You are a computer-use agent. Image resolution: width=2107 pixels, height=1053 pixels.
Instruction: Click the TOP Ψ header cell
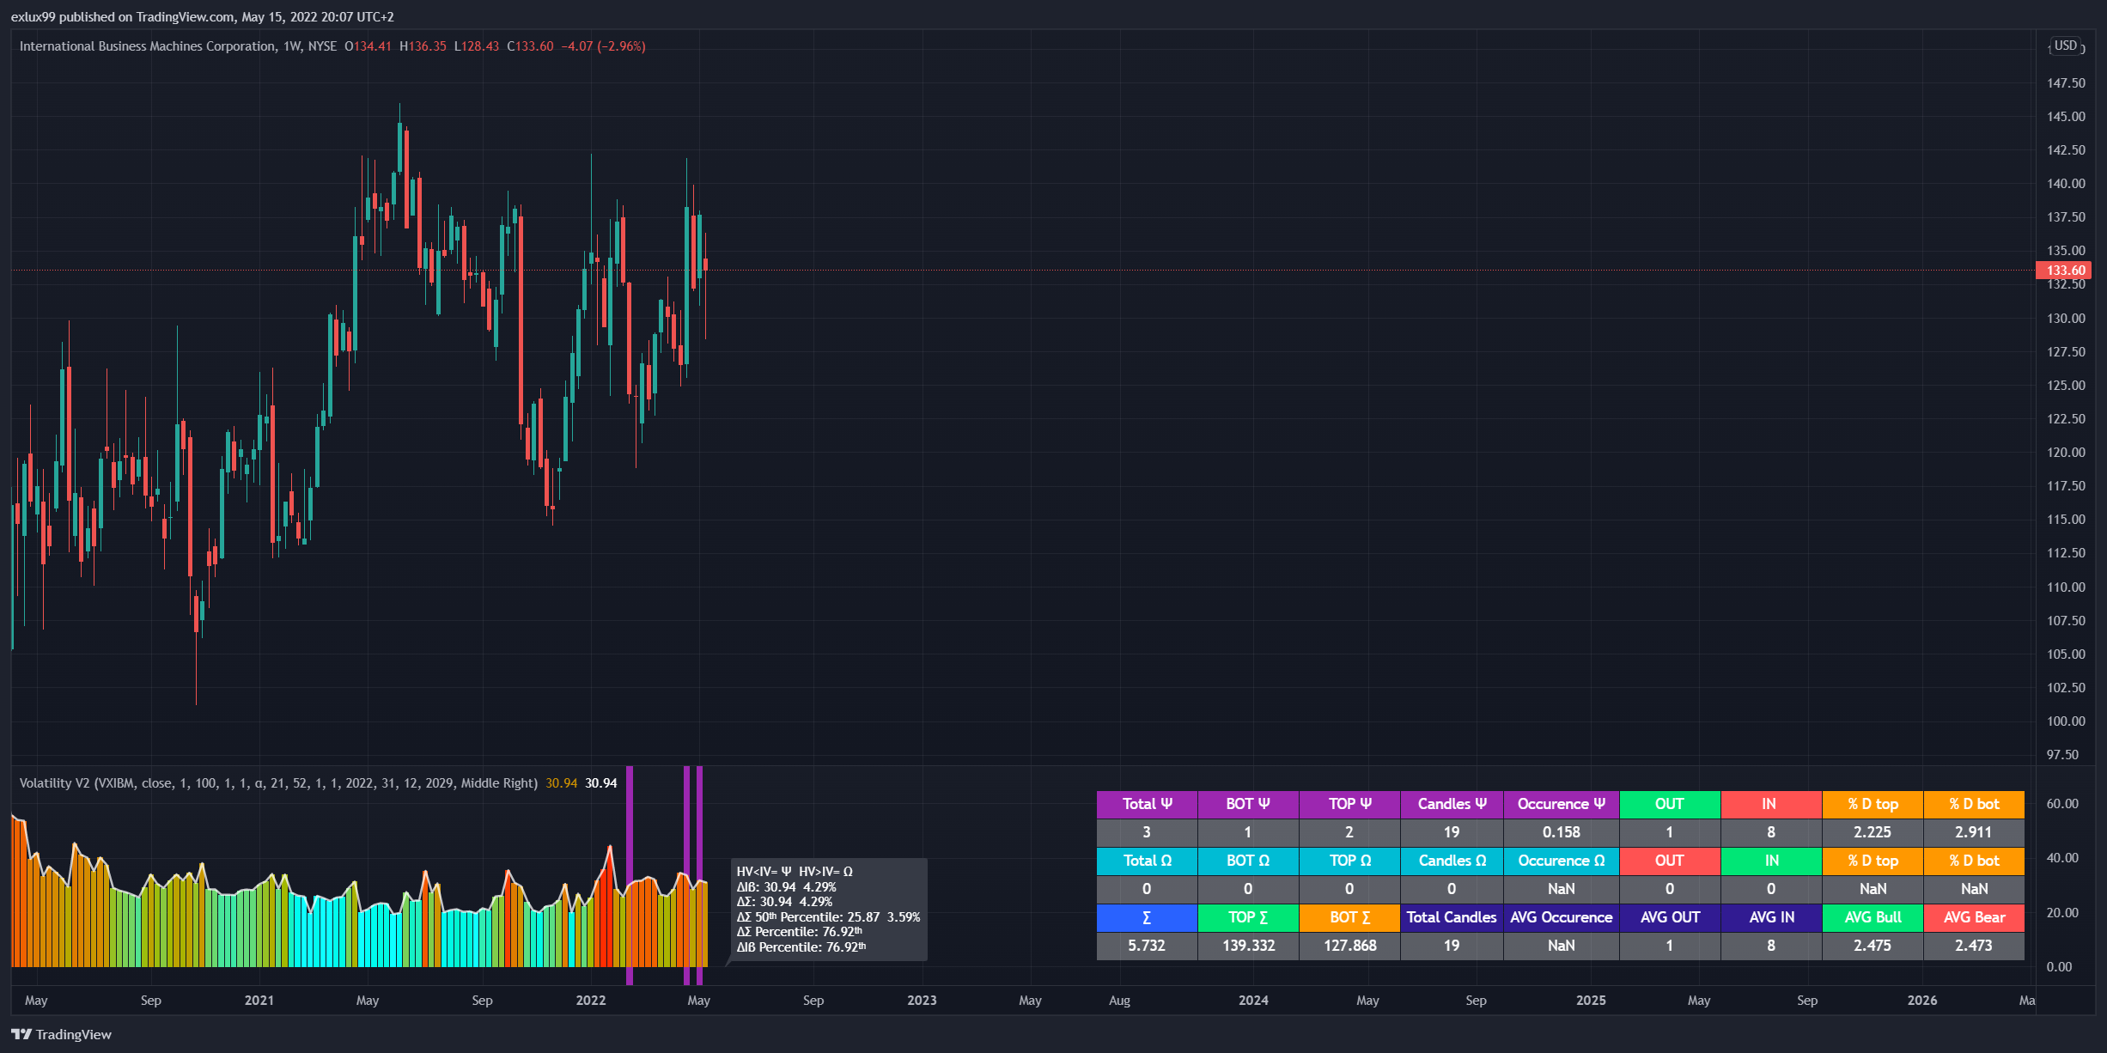[x=1349, y=805]
